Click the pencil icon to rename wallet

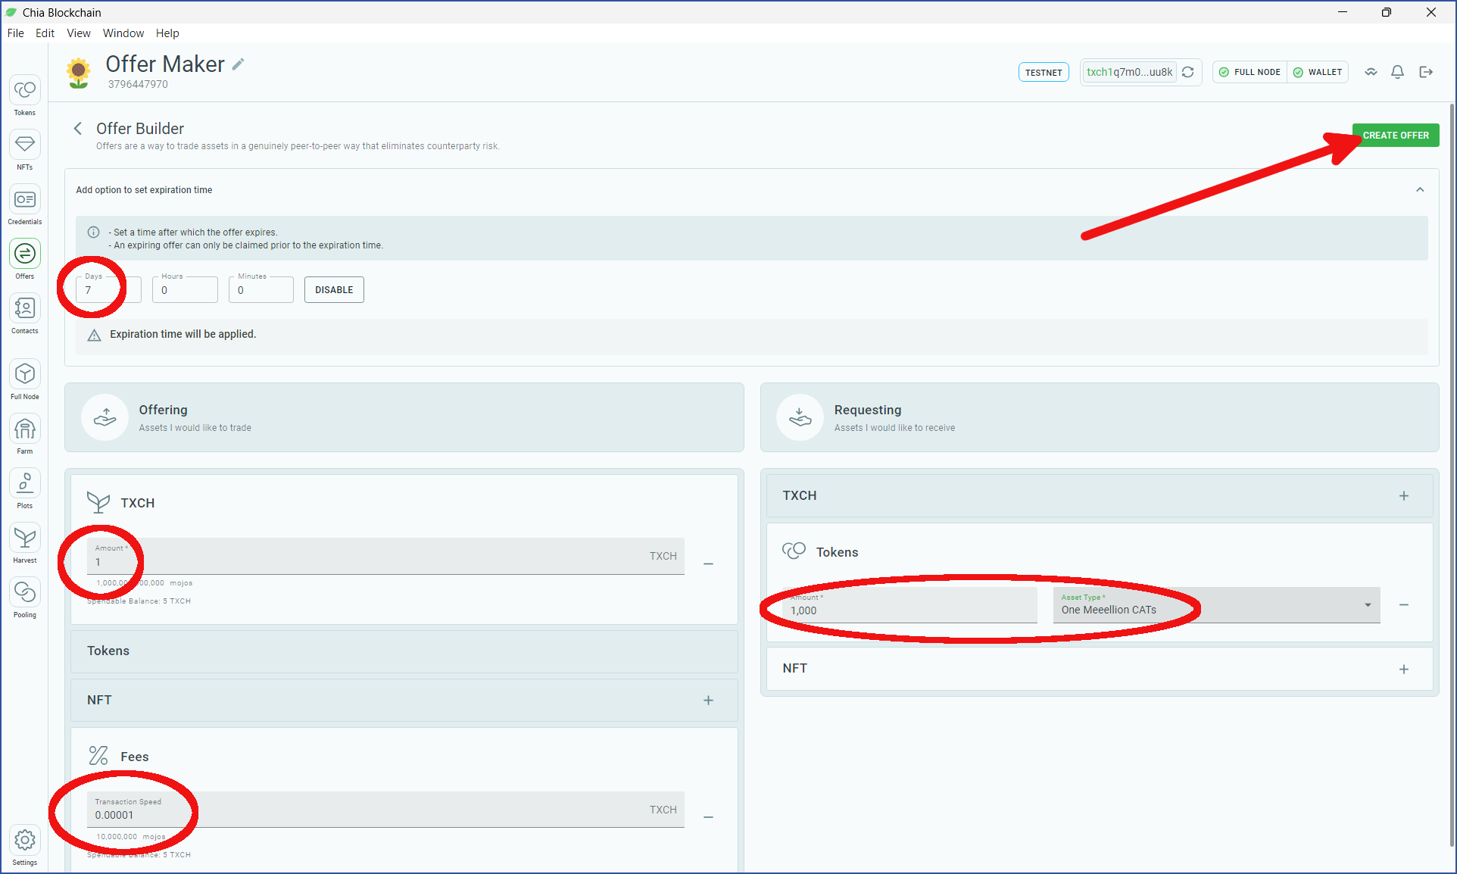238,64
